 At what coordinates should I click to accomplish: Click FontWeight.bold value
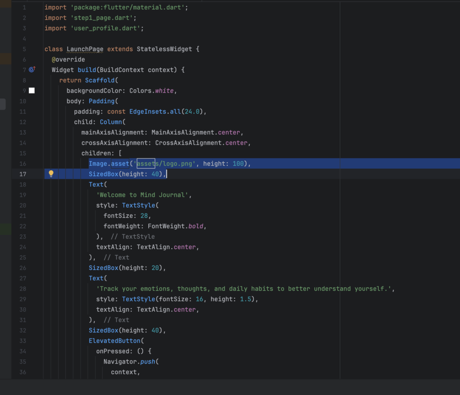(x=176, y=226)
